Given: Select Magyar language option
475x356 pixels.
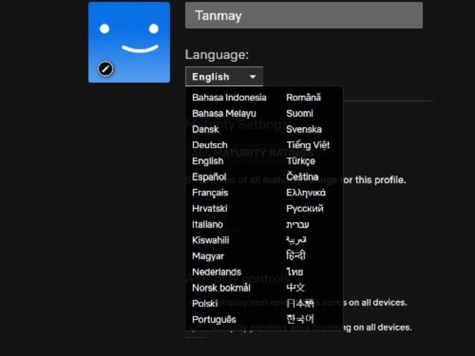Looking at the screenshot, I should tap(208, 256).
